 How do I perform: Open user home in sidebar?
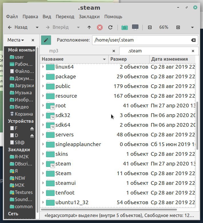(x=20, y=57)
